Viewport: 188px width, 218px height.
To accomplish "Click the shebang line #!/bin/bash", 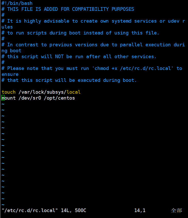I will pyautogui.click(x=17, y=3).
